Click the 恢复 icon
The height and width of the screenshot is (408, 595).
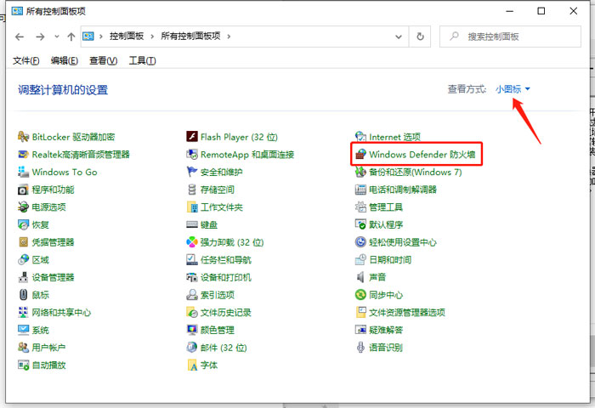click(23, 224)
